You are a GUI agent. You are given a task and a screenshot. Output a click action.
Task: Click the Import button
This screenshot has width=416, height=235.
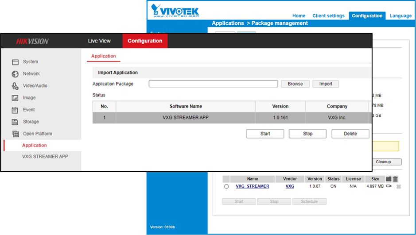coord(326,84)
